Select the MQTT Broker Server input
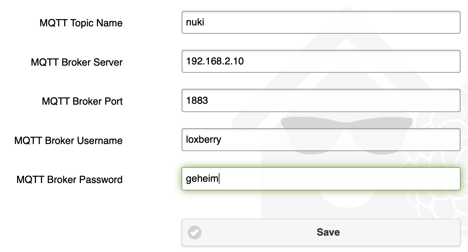 point(321,61)
